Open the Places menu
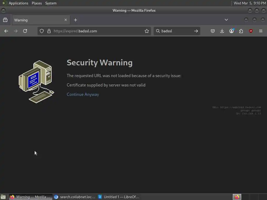Screen dimensions: 267x200 [x=37, y=3]
